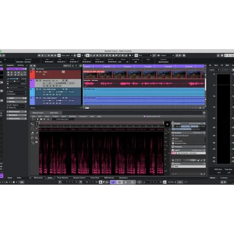Open editor in separate window icon
The width and height of the screenshot is (234, 234).
click(x=204, y=113)
